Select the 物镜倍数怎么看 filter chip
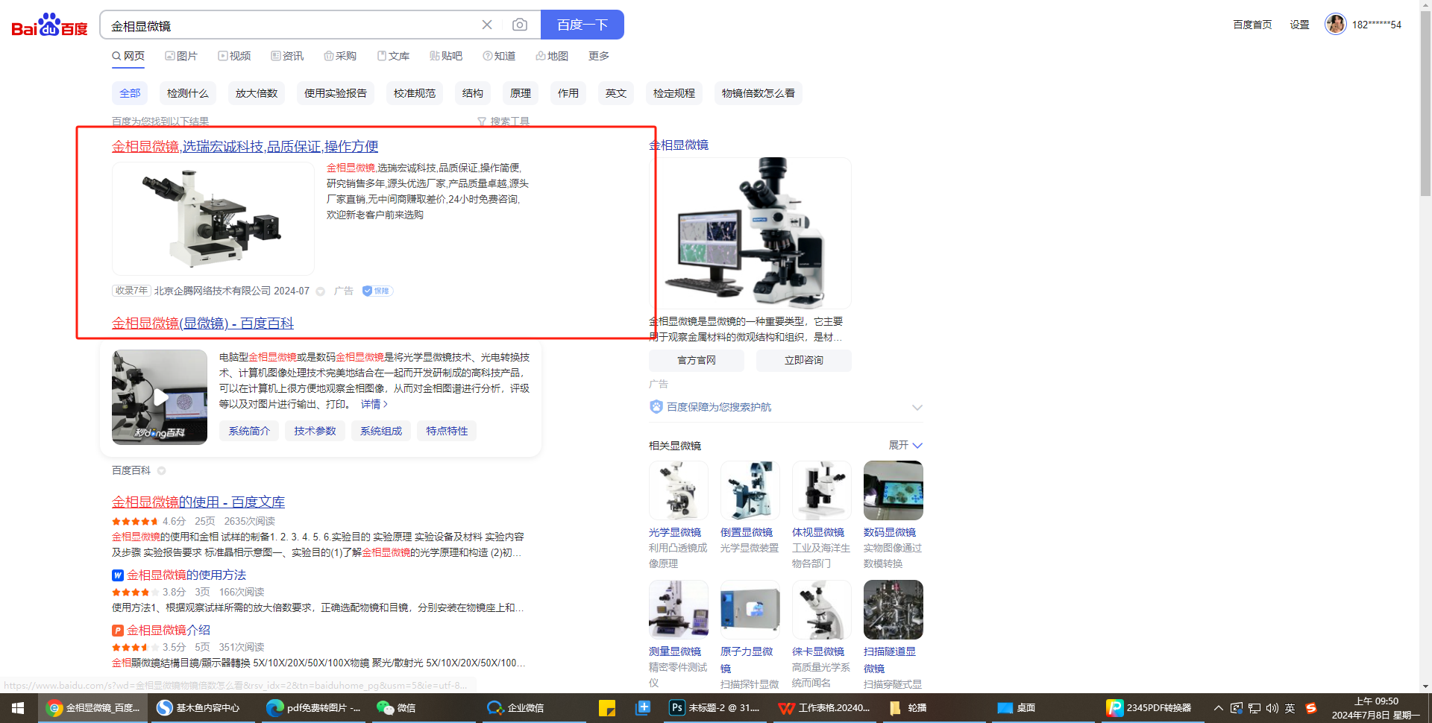This screenshot has width=1432, height=723. coord(759,93)
